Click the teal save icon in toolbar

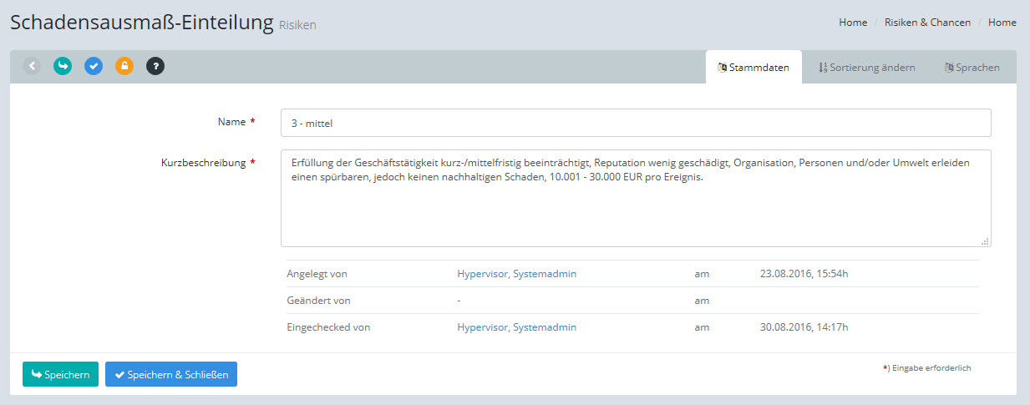click(x=63, y=66)
